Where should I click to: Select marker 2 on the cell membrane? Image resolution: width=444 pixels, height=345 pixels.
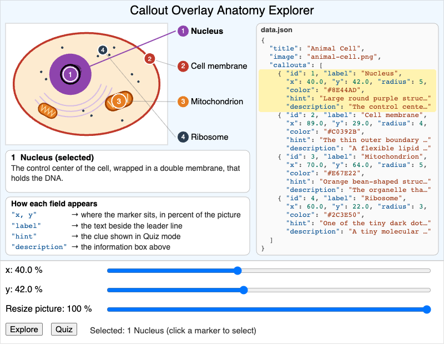click(149, 59)
